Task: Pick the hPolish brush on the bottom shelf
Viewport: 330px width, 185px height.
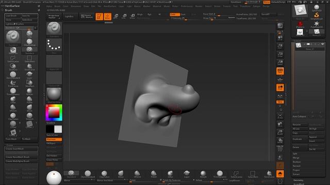Action: tap(137, 174)
